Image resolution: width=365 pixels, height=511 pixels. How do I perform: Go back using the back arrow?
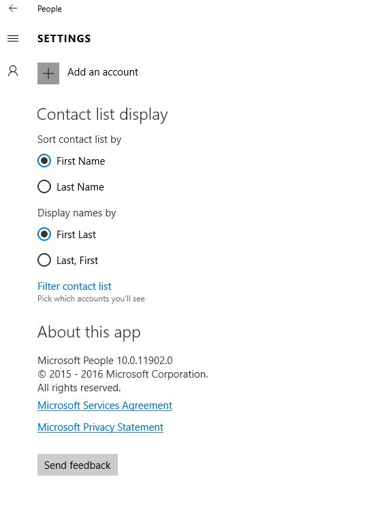(x=13, y=8)
